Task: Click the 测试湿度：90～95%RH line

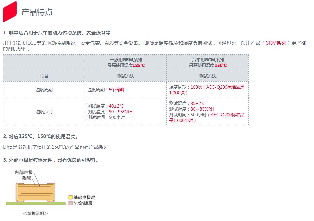Action: [x=110, y=112]
